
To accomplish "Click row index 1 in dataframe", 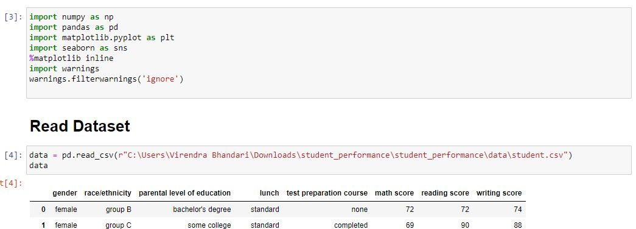I will [x=43, y=225].
